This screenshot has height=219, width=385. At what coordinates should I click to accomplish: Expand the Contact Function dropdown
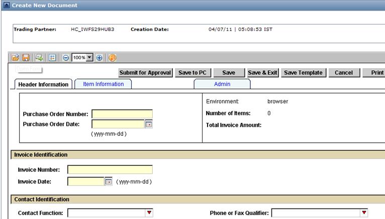149,213
